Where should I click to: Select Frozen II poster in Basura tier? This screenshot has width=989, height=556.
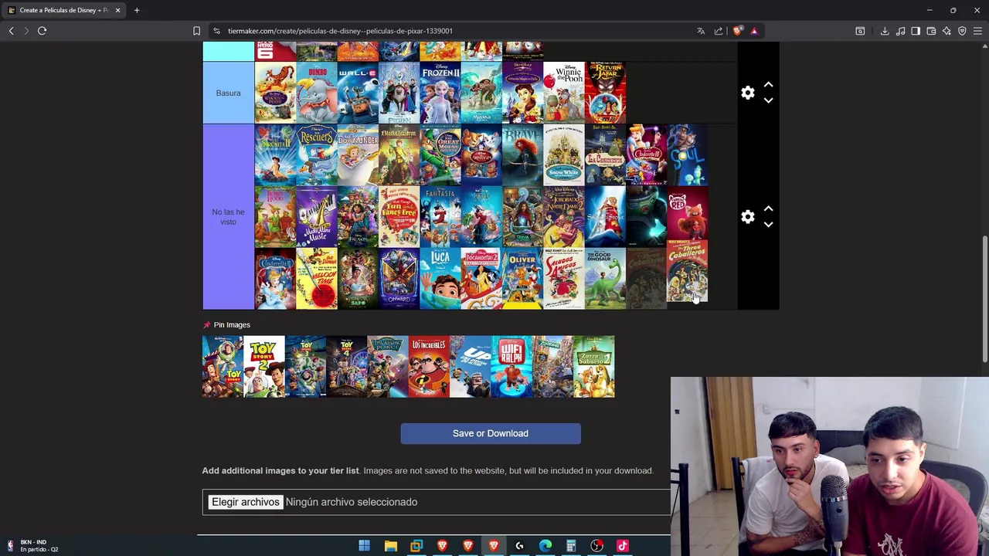440,93
